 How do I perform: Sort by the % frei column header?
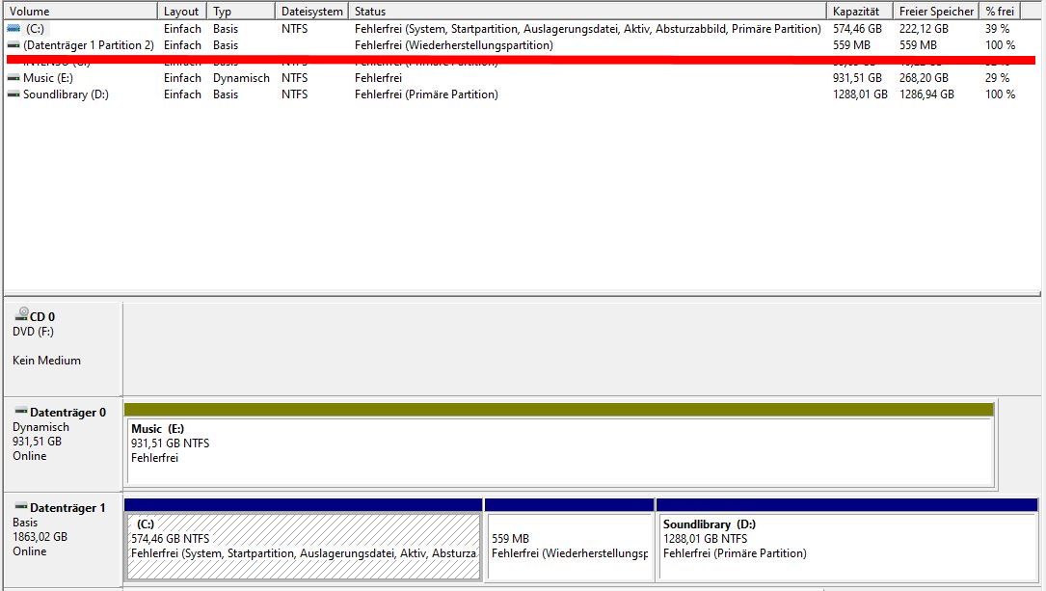coord(1000,12)
